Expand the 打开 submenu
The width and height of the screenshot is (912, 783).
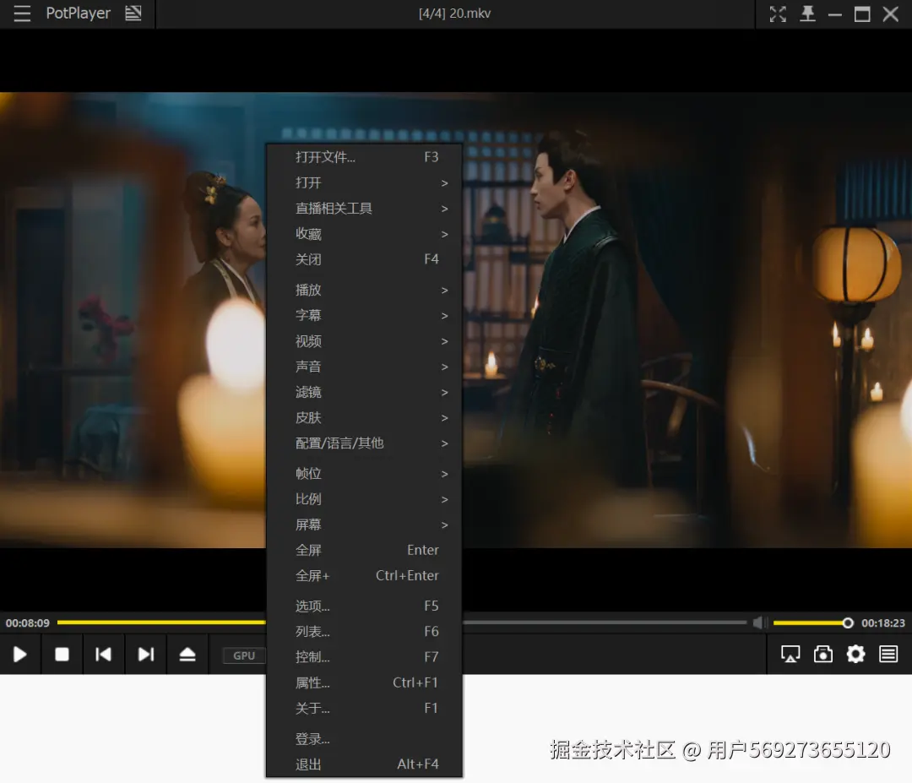pos(365,182)
